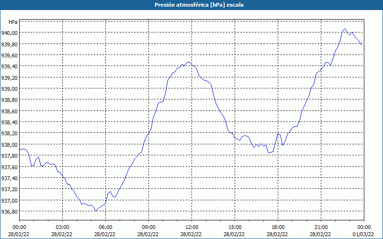Select the 937,80 y-axis label

[9, 156]
